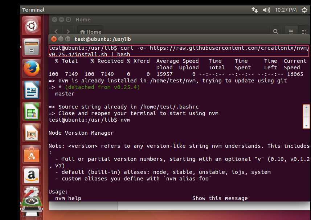
Task: Click terminal scrollbar up arrow
Action: (x=306, y=107)
